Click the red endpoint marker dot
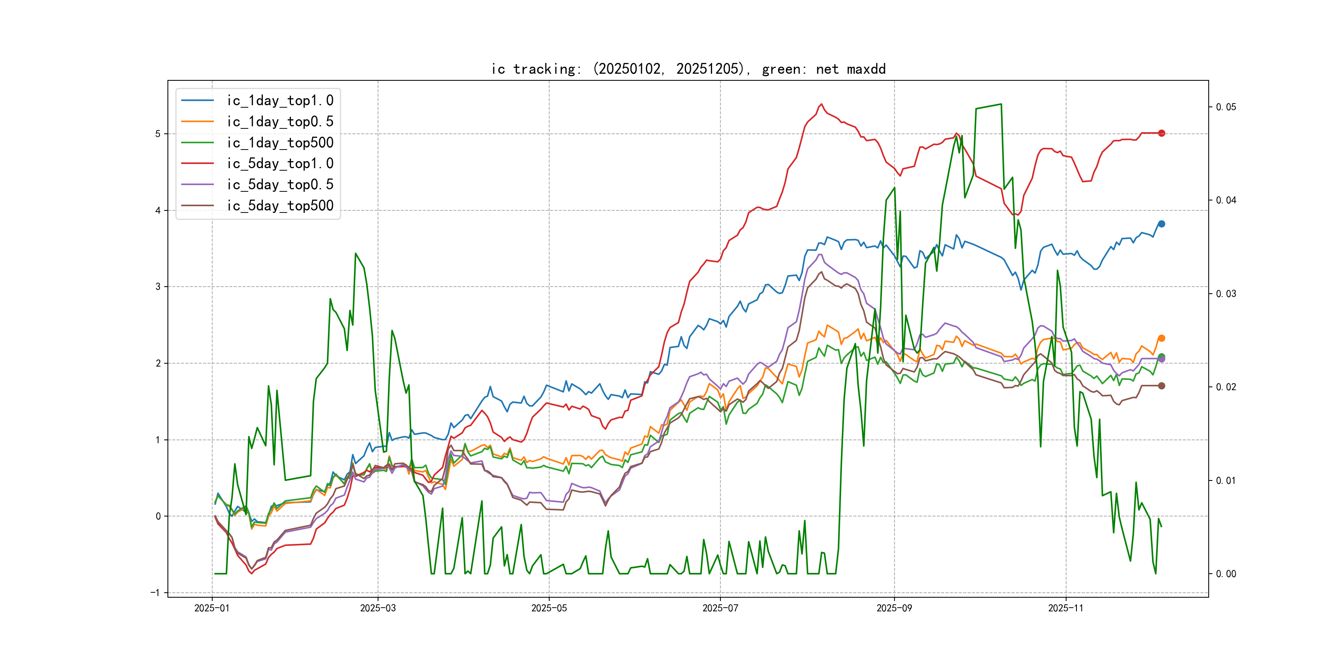The height and width of the screenshot is (671, 1343). 1161,133
